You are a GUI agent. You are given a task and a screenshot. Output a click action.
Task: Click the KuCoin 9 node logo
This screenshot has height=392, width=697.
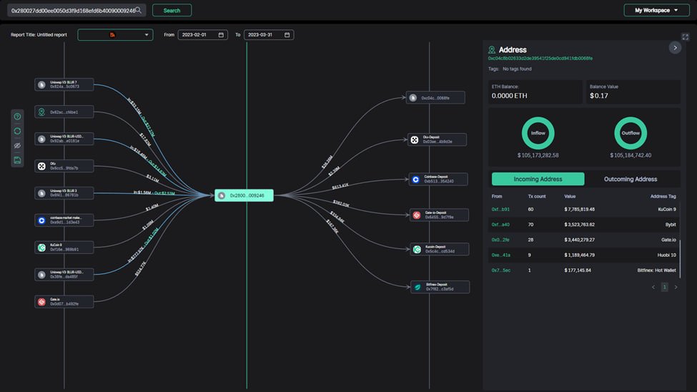pyautogui.click(x=41, y=248)
